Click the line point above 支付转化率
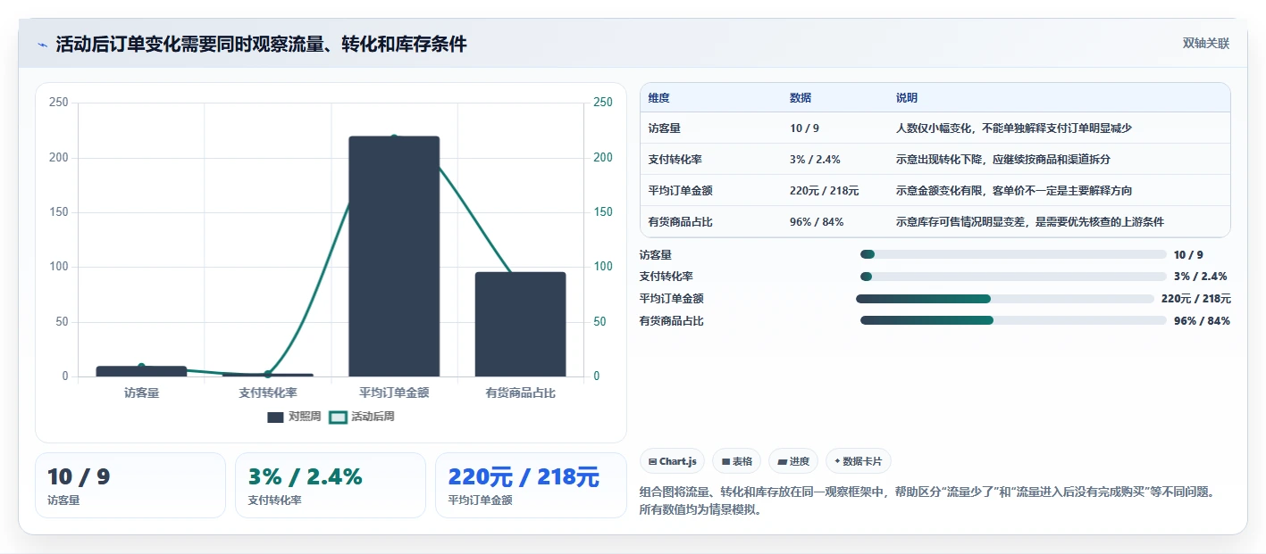1266x554 pixels. coord(268,374)
